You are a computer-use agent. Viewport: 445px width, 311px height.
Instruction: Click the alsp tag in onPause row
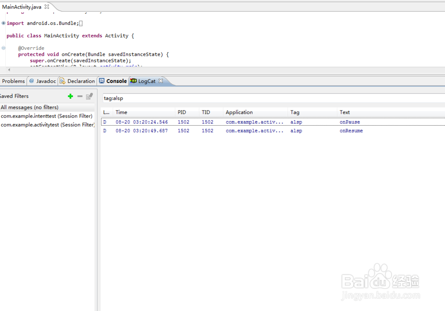(296, 122)
